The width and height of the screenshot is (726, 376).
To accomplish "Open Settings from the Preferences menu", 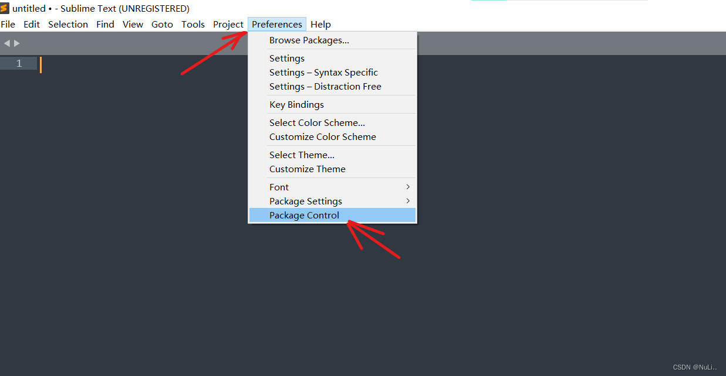I will pos(286,58).
